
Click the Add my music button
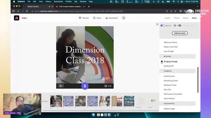(x=180, y=33)
